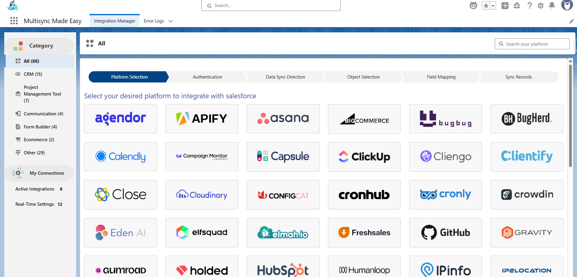This screenshot has height=277, width=577.
Task: Open the favorites list dropdown arrow
Action: pos(493,5)
